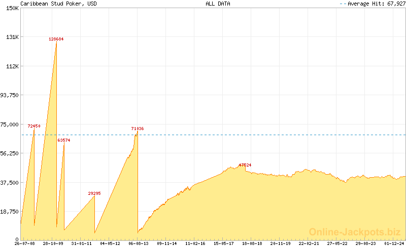Click the 22-02-21 x-axis date
Viewport: 406px width, 248px height.
309,243
